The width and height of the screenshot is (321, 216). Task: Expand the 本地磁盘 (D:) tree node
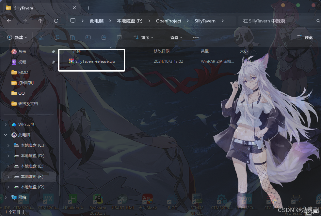8,155
